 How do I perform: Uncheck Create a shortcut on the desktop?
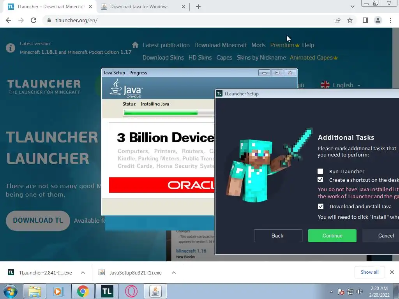pyautogui.click(x=320, y=180)
